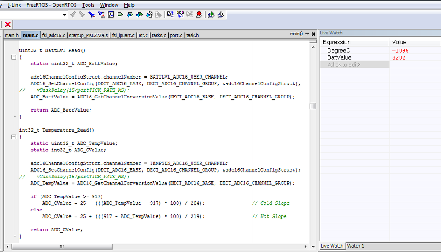Click the grey Find Next flashlight icon
Image resolution: width=441 pixels, height=252 pixels.
[x=82, y=15]
